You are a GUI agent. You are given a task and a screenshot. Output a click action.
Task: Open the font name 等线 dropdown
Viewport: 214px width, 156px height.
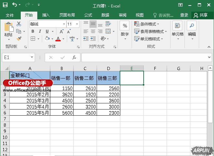64,24
